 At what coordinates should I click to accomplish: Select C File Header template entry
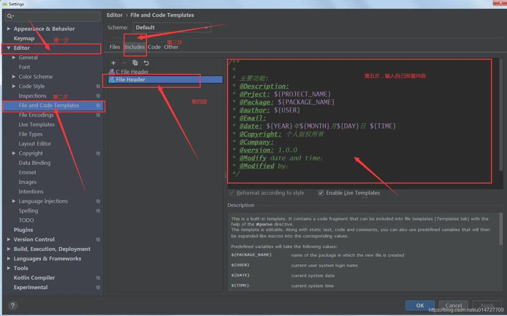click(165, 72)
